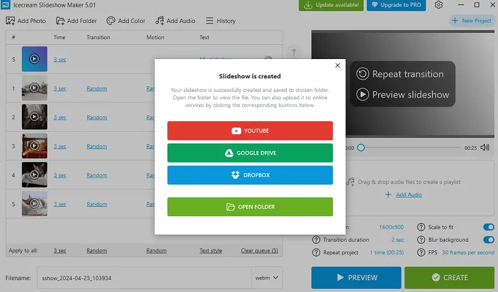Change the 1 time (00:25) repeat value
Screen dimensions: 498x292
pyautogui.click(x=387, y=252)
